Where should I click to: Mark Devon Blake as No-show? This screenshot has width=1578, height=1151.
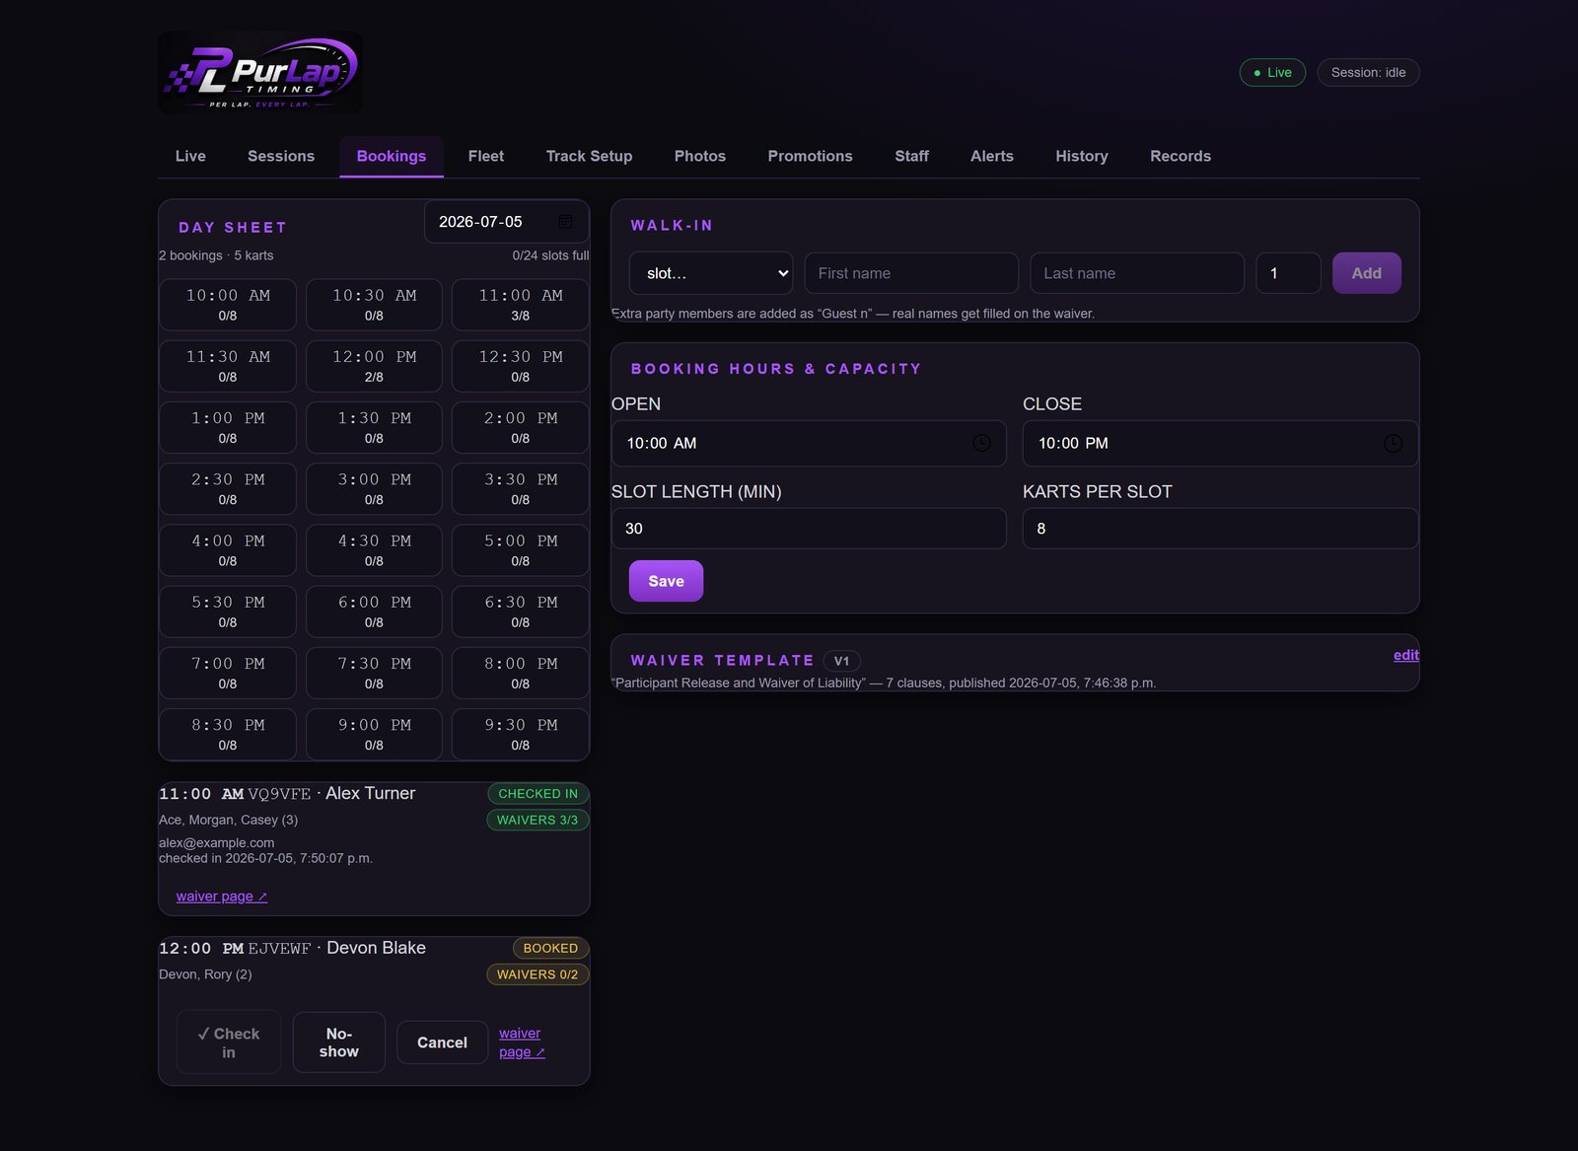coord(339,1043)
